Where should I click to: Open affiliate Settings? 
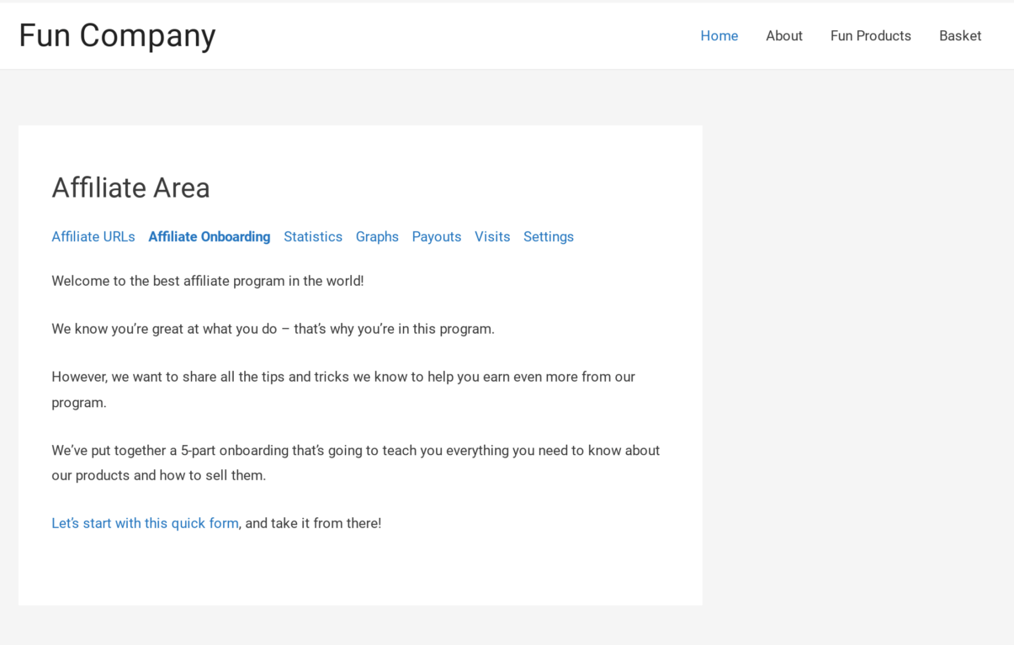coord(548,236)
